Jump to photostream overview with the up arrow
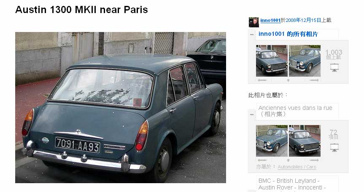364x192 pixels. [x=288, y=80]
